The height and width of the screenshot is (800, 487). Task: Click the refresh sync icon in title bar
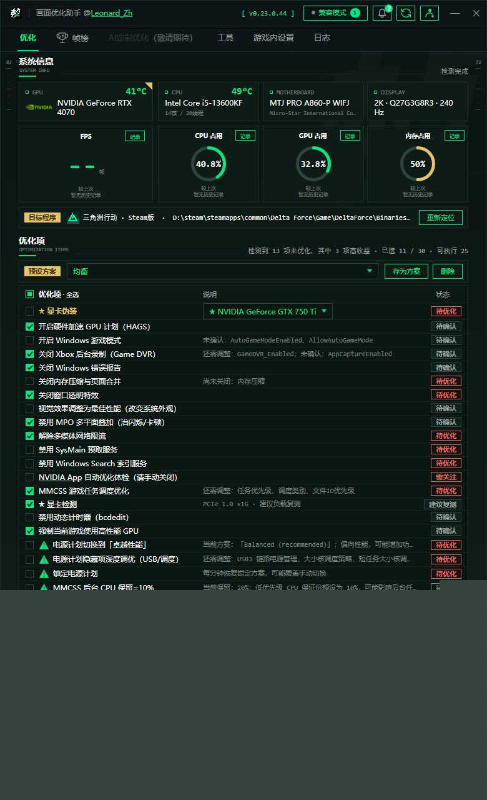coord(406,13)
